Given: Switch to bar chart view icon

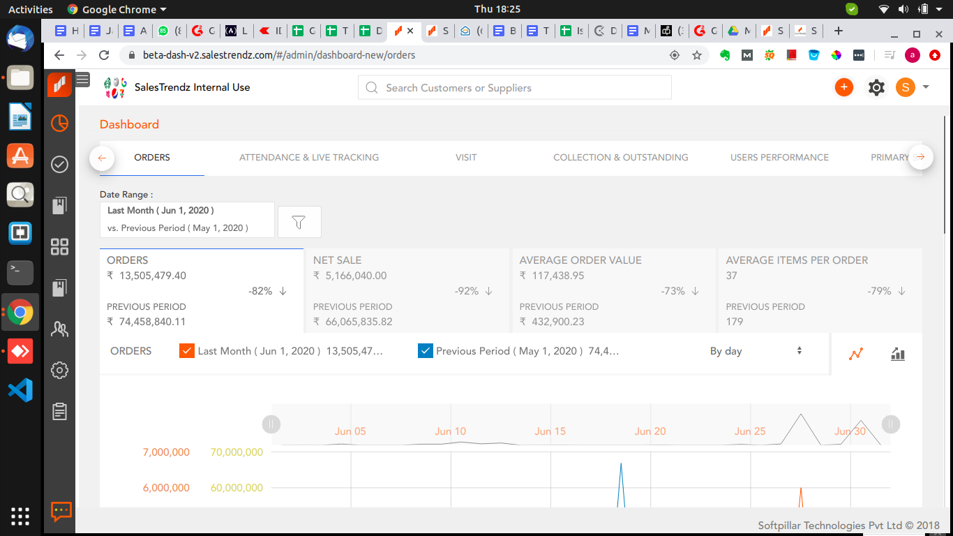Looking at the screenshot, I should tap(898, 354).
